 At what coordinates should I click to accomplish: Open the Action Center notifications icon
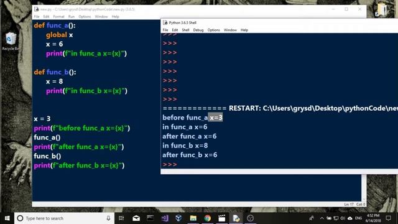pos(388,218)
